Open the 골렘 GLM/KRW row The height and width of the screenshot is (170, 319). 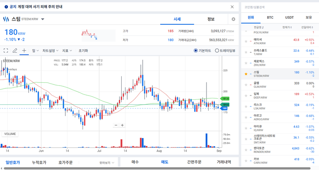pos(280,85)
